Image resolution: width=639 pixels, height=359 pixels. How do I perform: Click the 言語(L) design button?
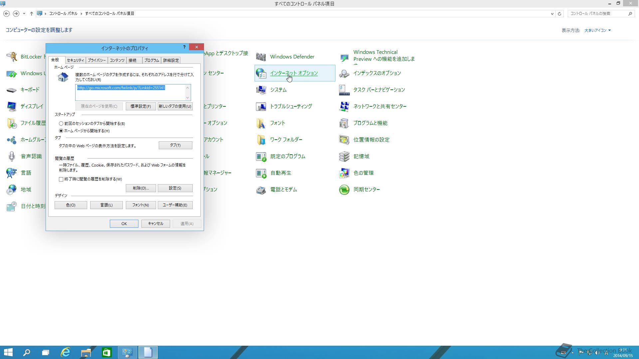pyautogui.click(x=106, y=205)
